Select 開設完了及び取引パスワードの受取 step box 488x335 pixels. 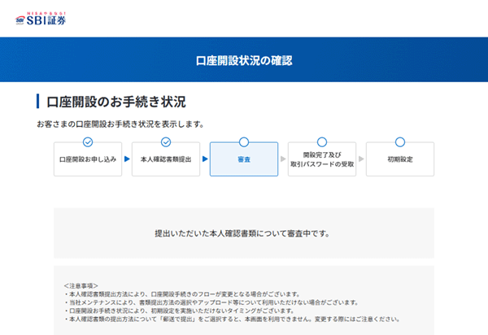pyautogui.click(x=322, y=159)
